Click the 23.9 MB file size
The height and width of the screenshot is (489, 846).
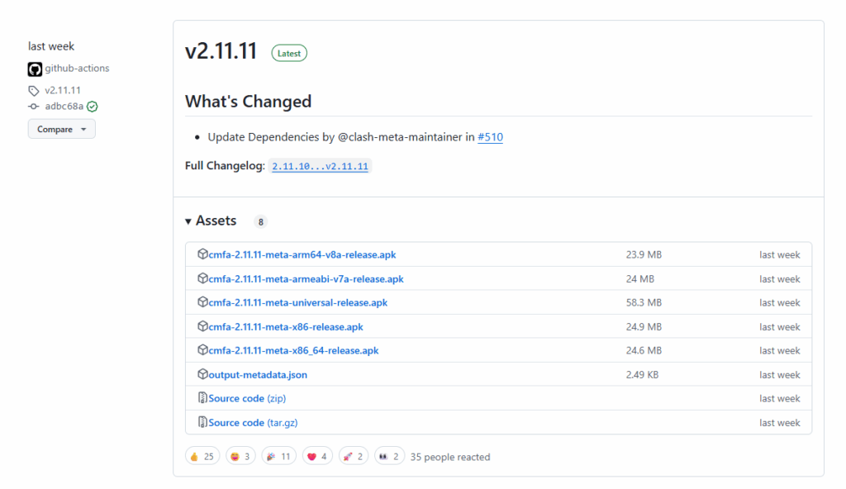pyautogui.click(x=644, y=254)
